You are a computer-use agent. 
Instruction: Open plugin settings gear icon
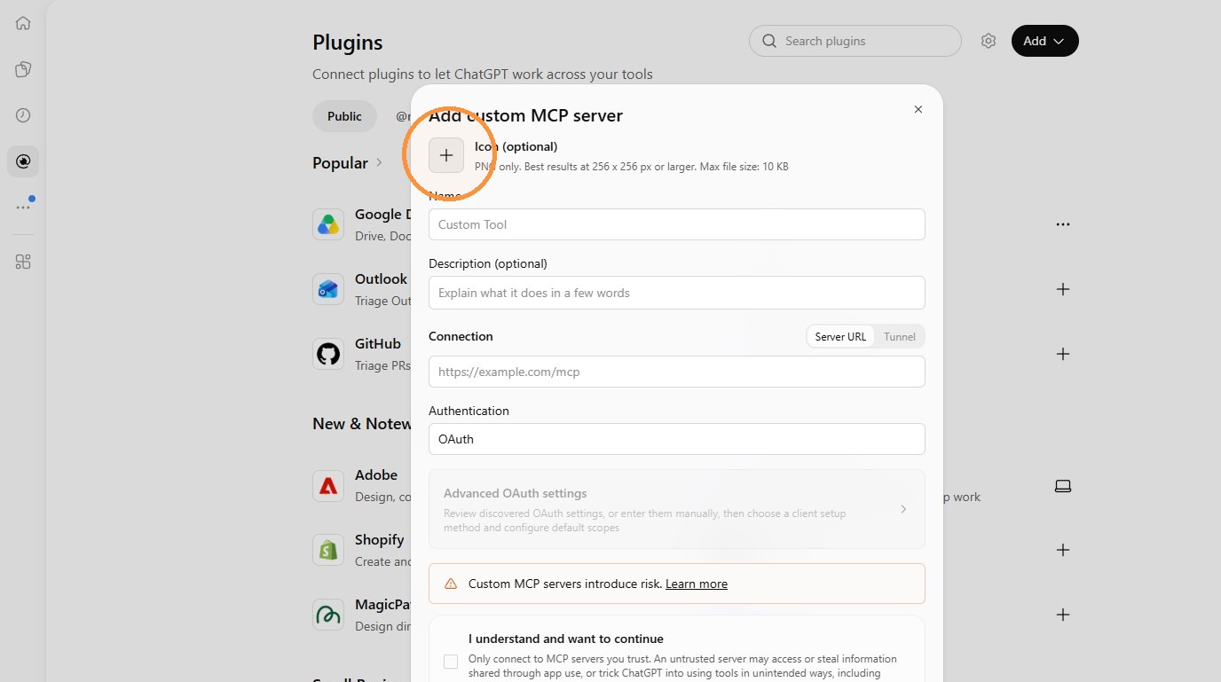point(989,41)
